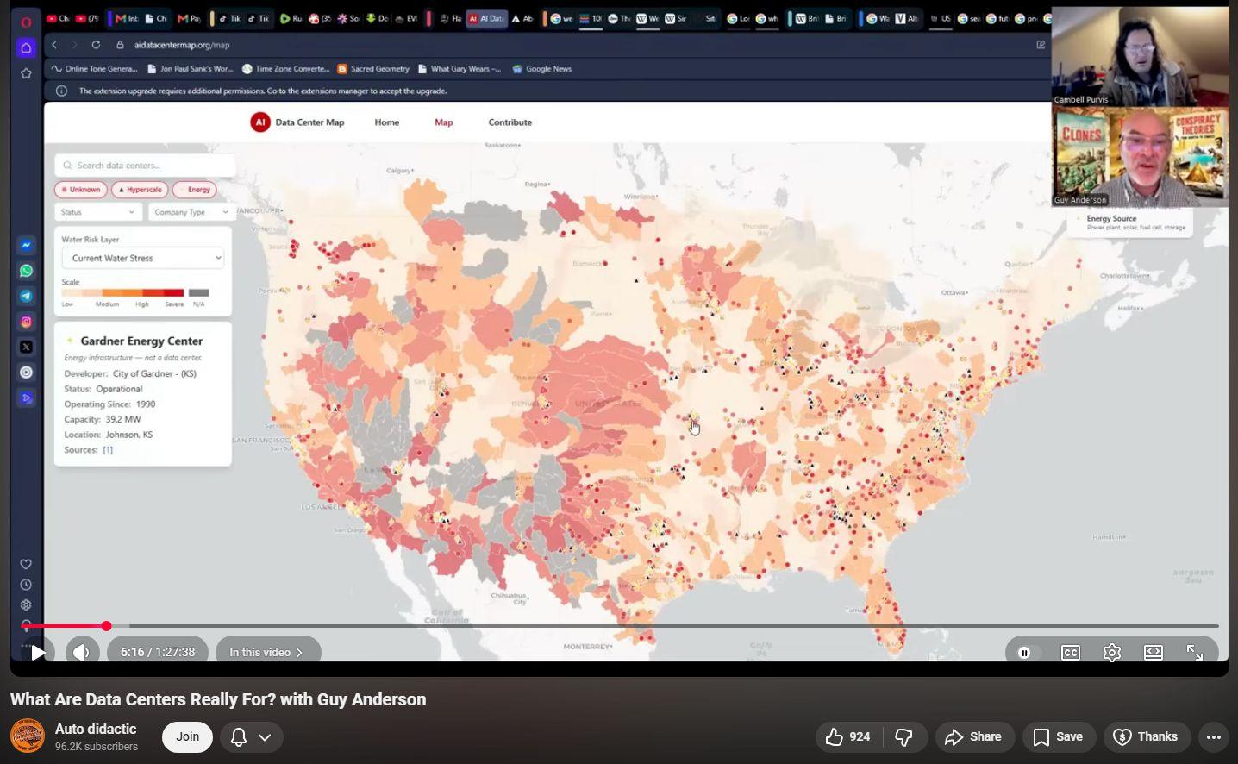The width and height of the screenshot is (1238, 764).
Task: Toggle the Hyperscale filter chip
Action: tap(140, 190)
